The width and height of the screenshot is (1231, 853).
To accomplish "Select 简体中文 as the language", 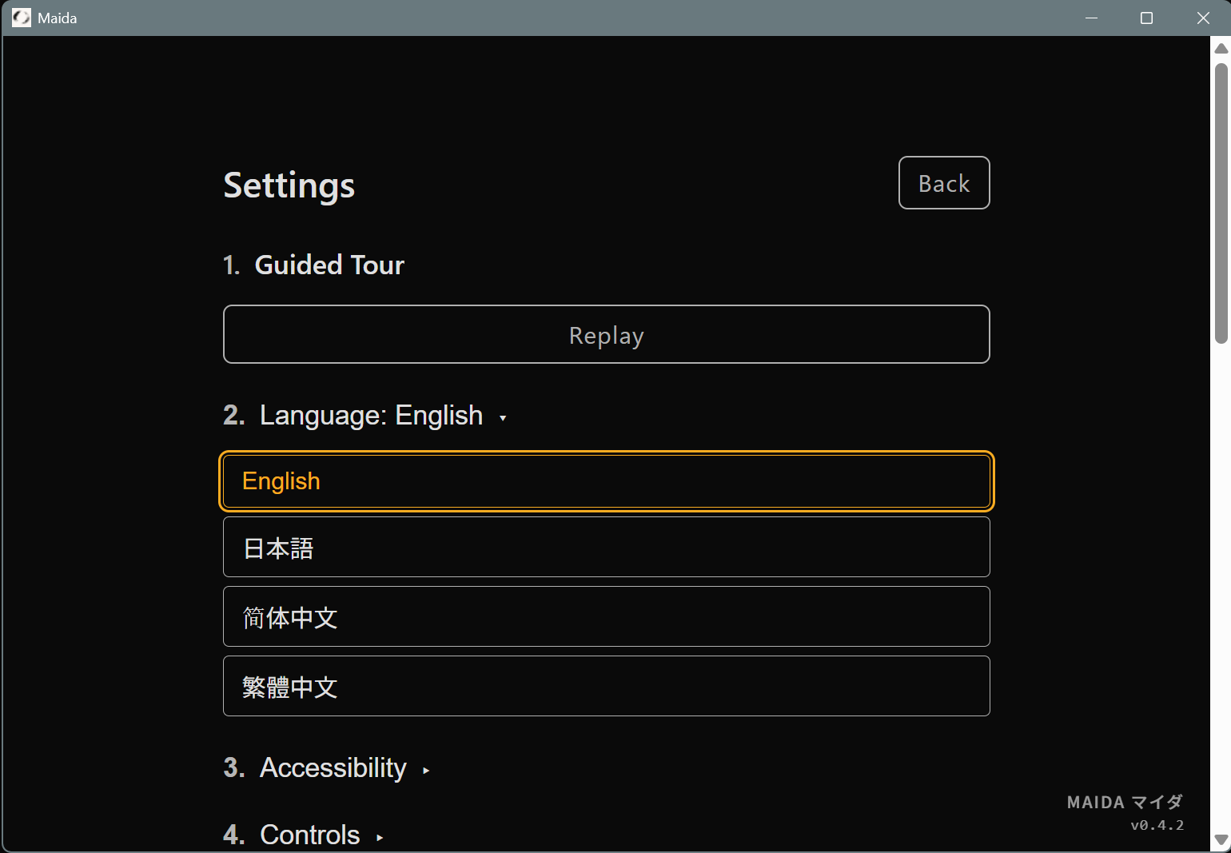I will [x=606, y=617].
